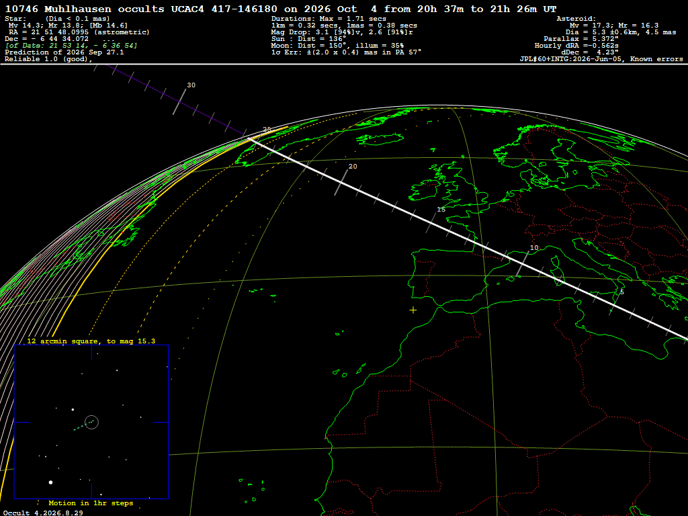The width and height of the screenshot is (688, 516).
Task: Click the event title line at top
Action: click(x=280, y=9)
